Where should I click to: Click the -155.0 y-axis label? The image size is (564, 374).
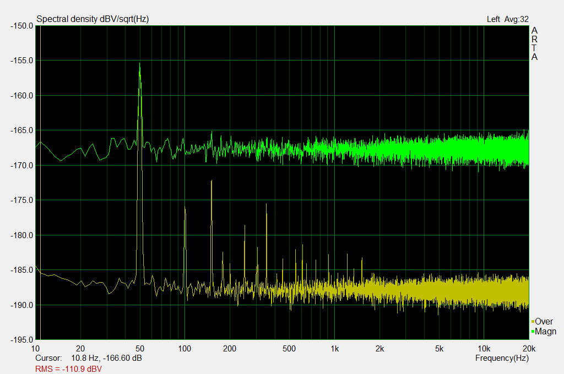[x=22, y=61]
